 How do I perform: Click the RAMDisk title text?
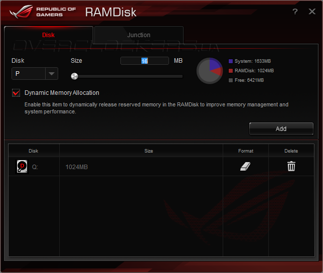point(111,12)
